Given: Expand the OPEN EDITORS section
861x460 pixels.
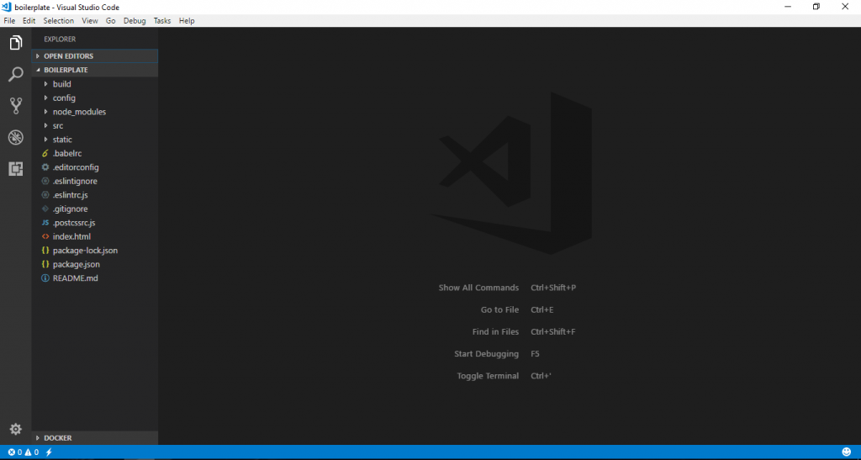Looking at the screenshot, I should point(68,56).
